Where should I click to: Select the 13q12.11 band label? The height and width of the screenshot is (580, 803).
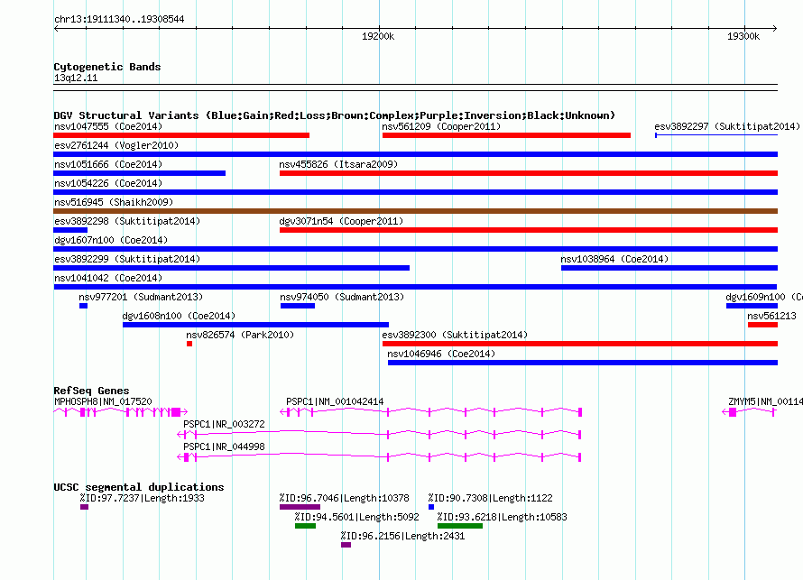click(x=76, y=78)
